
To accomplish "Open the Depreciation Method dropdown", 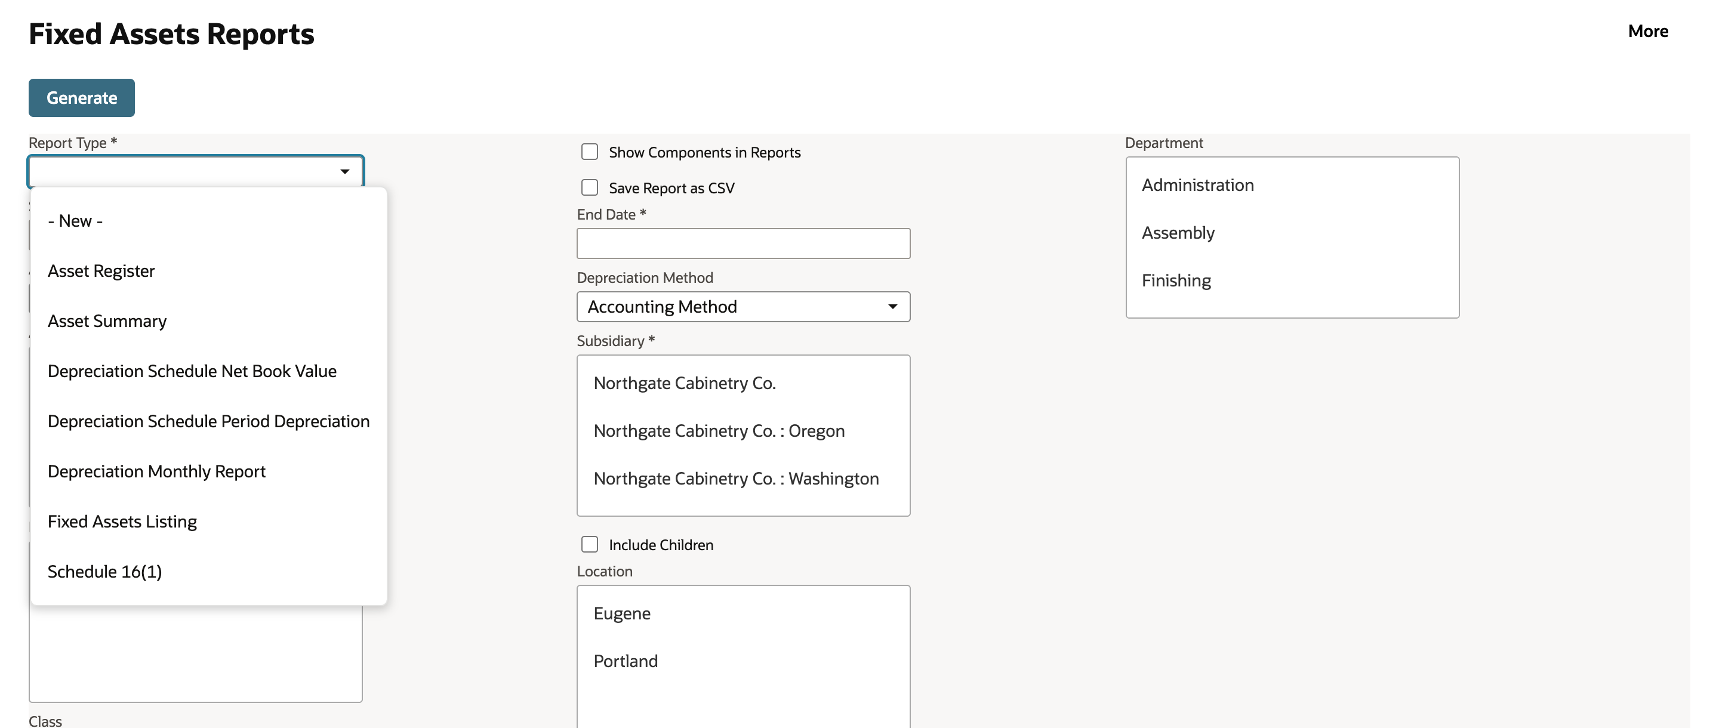I will [743, 306].
